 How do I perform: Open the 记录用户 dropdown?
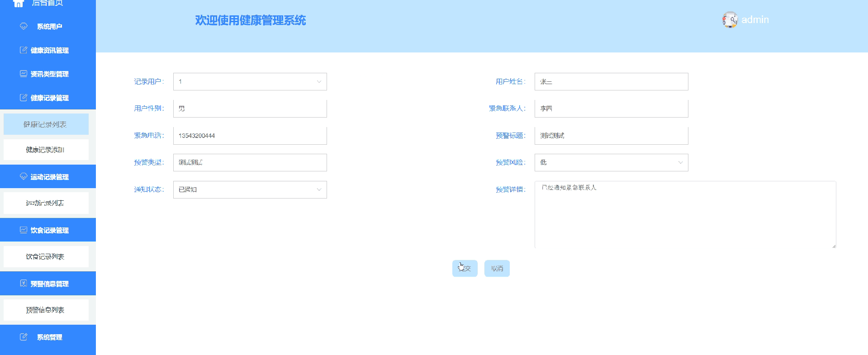pyautogui.click(x=250, y=82)
